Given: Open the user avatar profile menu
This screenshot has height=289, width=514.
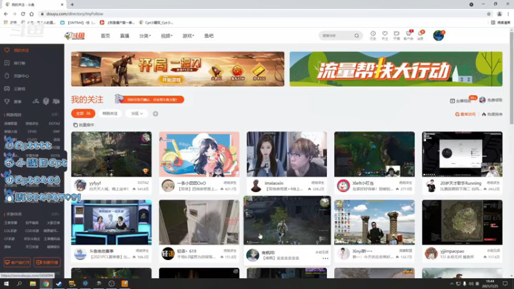Looking at the screenshot, I should (438, 35).
